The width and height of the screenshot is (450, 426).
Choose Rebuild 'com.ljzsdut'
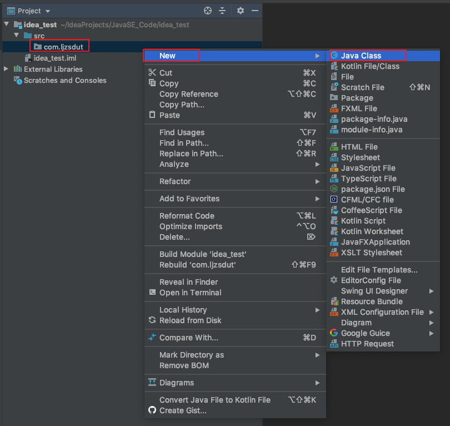coord(235,265)
